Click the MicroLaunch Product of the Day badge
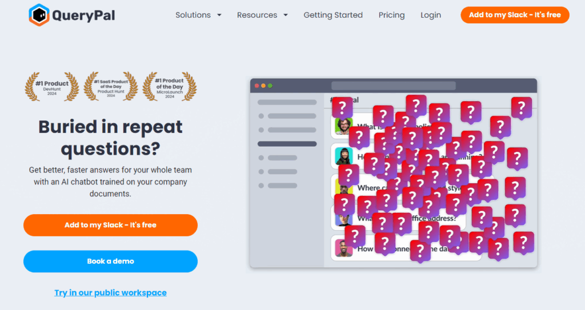This screenshot has height=310, width=585. 169,87
